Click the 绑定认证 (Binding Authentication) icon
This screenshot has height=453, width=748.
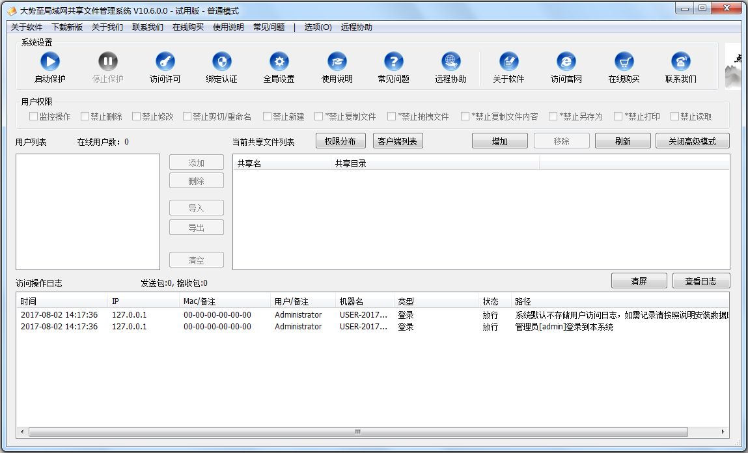tap(222, 66)
